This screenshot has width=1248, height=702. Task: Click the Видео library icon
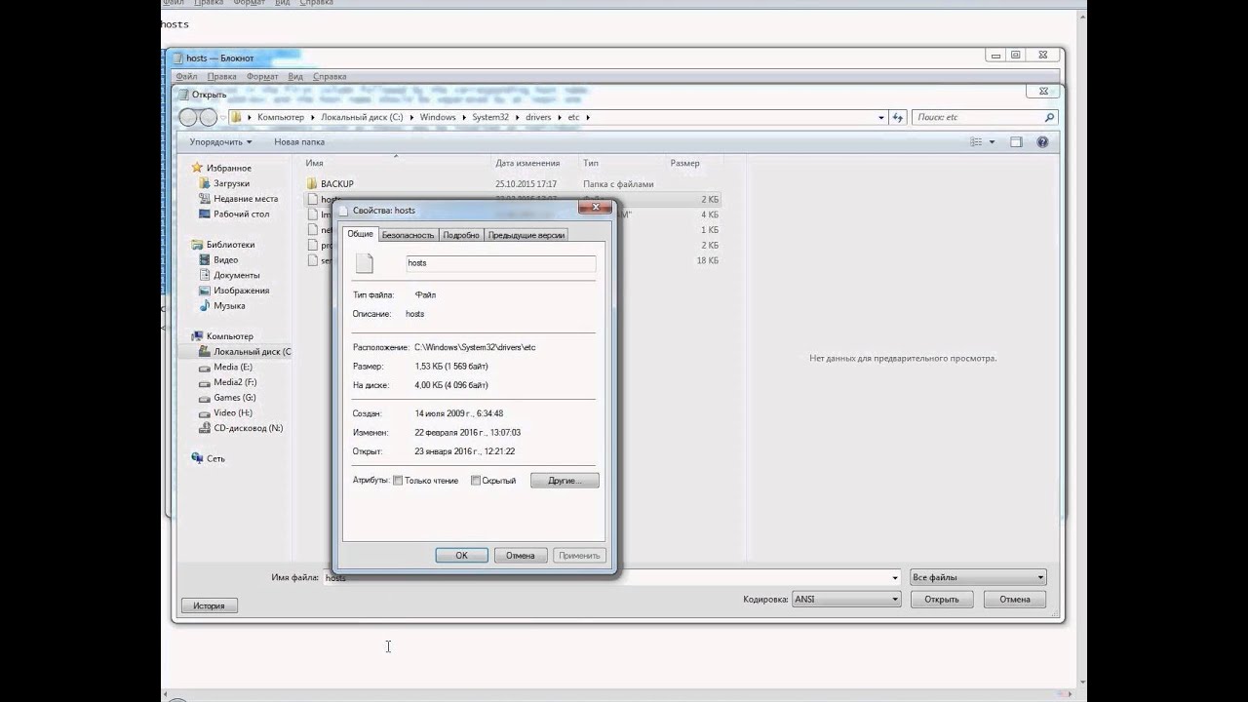[x=205, y=260]
